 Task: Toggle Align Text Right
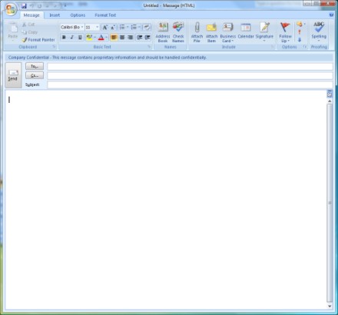[130, 38]
